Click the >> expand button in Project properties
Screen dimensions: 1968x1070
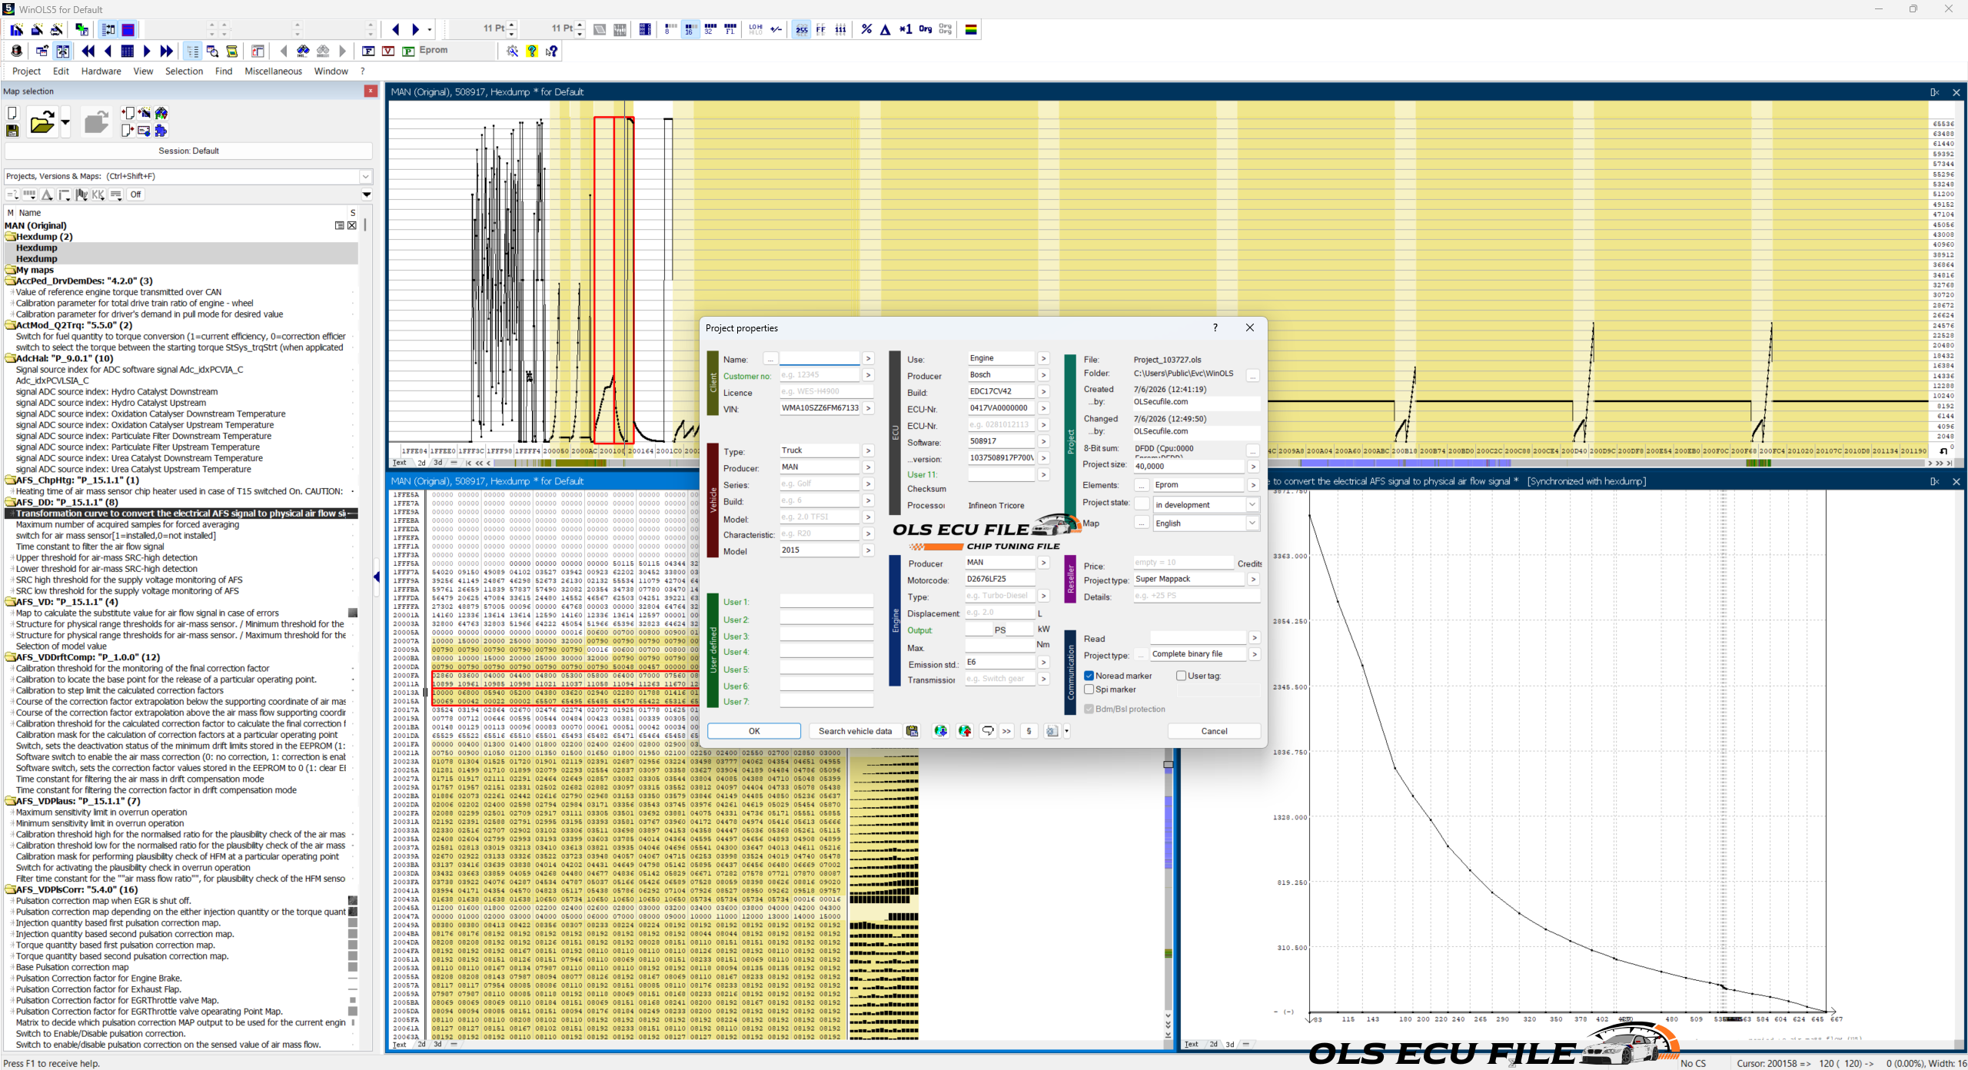1006,731
